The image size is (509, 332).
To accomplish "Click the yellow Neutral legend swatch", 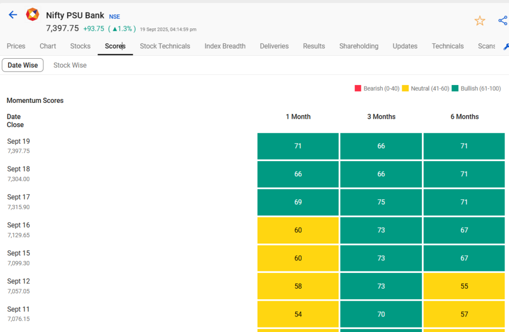I will pos(405,88).
